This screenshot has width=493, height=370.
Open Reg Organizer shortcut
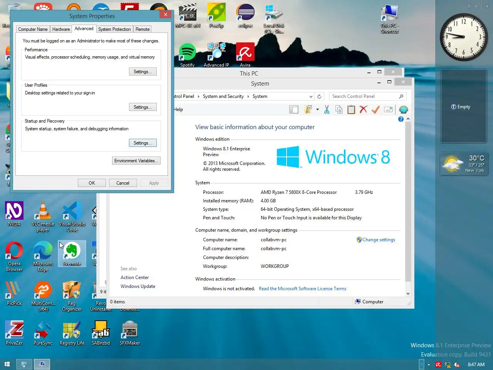coord(72,296)
